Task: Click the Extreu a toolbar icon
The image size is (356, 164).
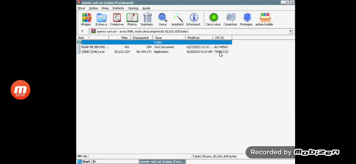Action: [101, 18]
